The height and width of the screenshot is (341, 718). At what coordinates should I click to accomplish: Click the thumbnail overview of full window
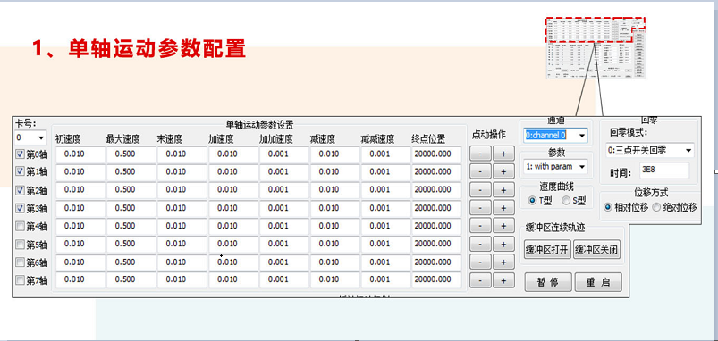pyautogui.click(x=596, y=48)
